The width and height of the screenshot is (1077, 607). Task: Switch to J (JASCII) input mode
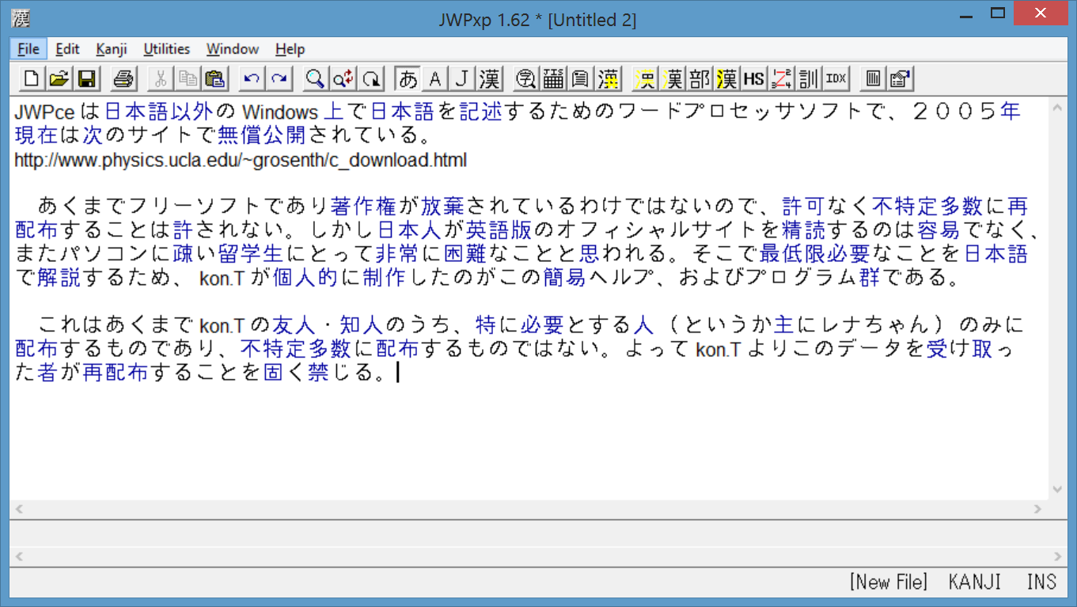(462, 78)
